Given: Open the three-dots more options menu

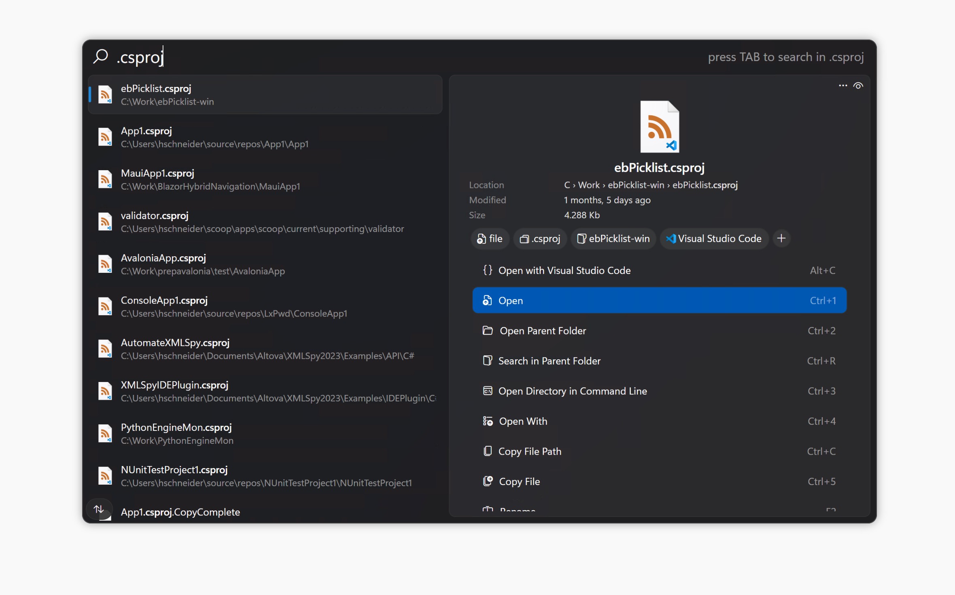Looking at the screenshot, I should (x=843, y=86).
